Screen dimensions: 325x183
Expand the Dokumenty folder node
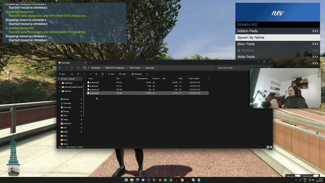click(60, 83)
